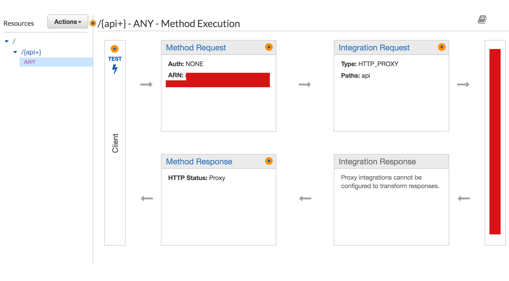Image resolution: width=509 pixels, height=281 pixels.
Task: Open the documentation book icon
Action: click(x=482, y=19)
